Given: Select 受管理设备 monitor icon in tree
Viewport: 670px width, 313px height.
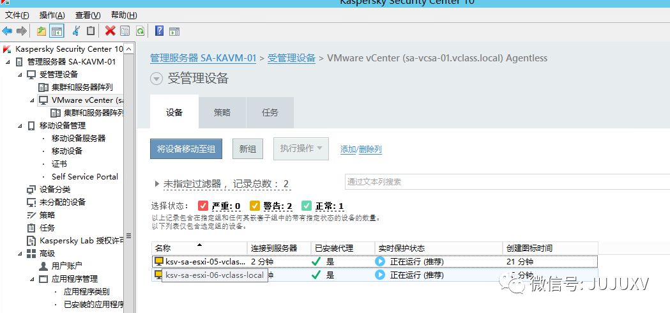Looking at the screenshot, I should coord(31,74).
